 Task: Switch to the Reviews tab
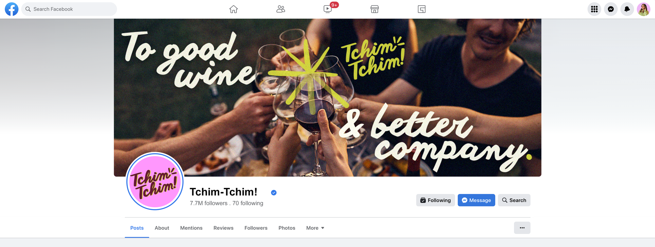coord(223,228)
